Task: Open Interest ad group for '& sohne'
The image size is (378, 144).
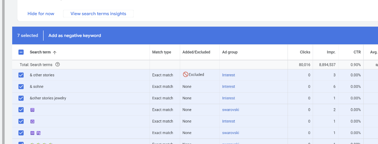Action: (x=228, y=87)
